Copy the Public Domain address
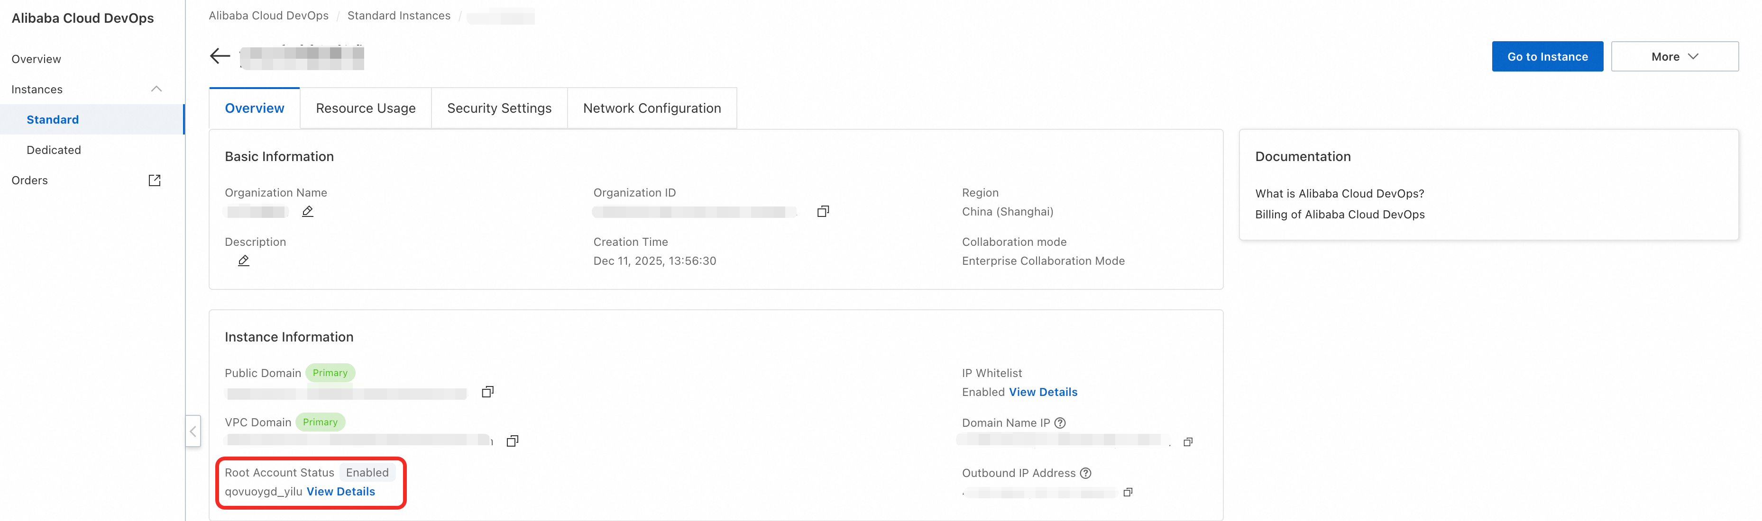The image size is (1762, 521). pyautogui.click(x=488, y=392)
